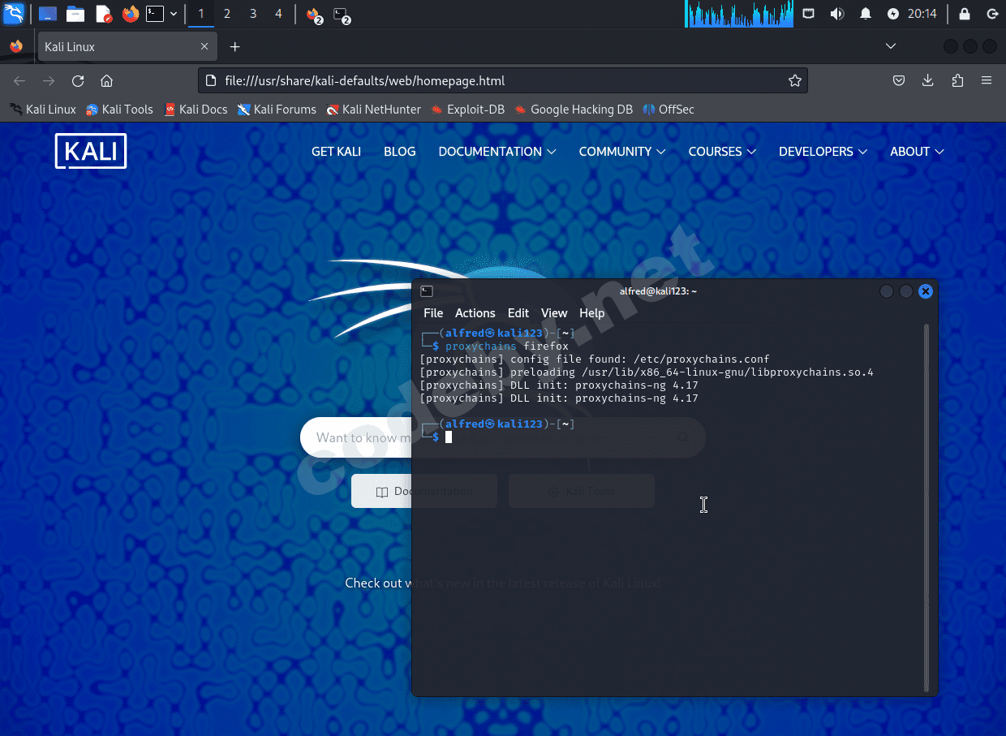Expand the ABOUT nav dropdown
Image resolution: width=1006 pixels, height=736 pixels.
(917, 152)
